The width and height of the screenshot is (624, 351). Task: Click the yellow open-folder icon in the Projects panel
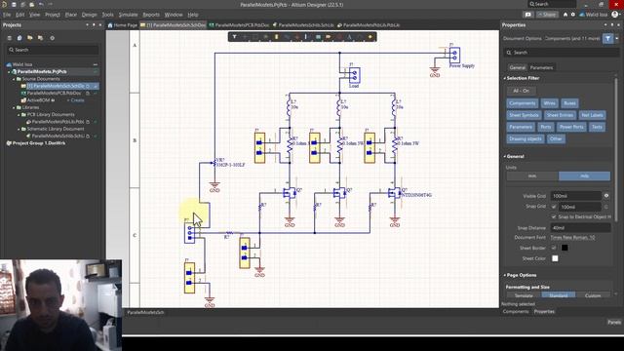[x=30, y=38]
